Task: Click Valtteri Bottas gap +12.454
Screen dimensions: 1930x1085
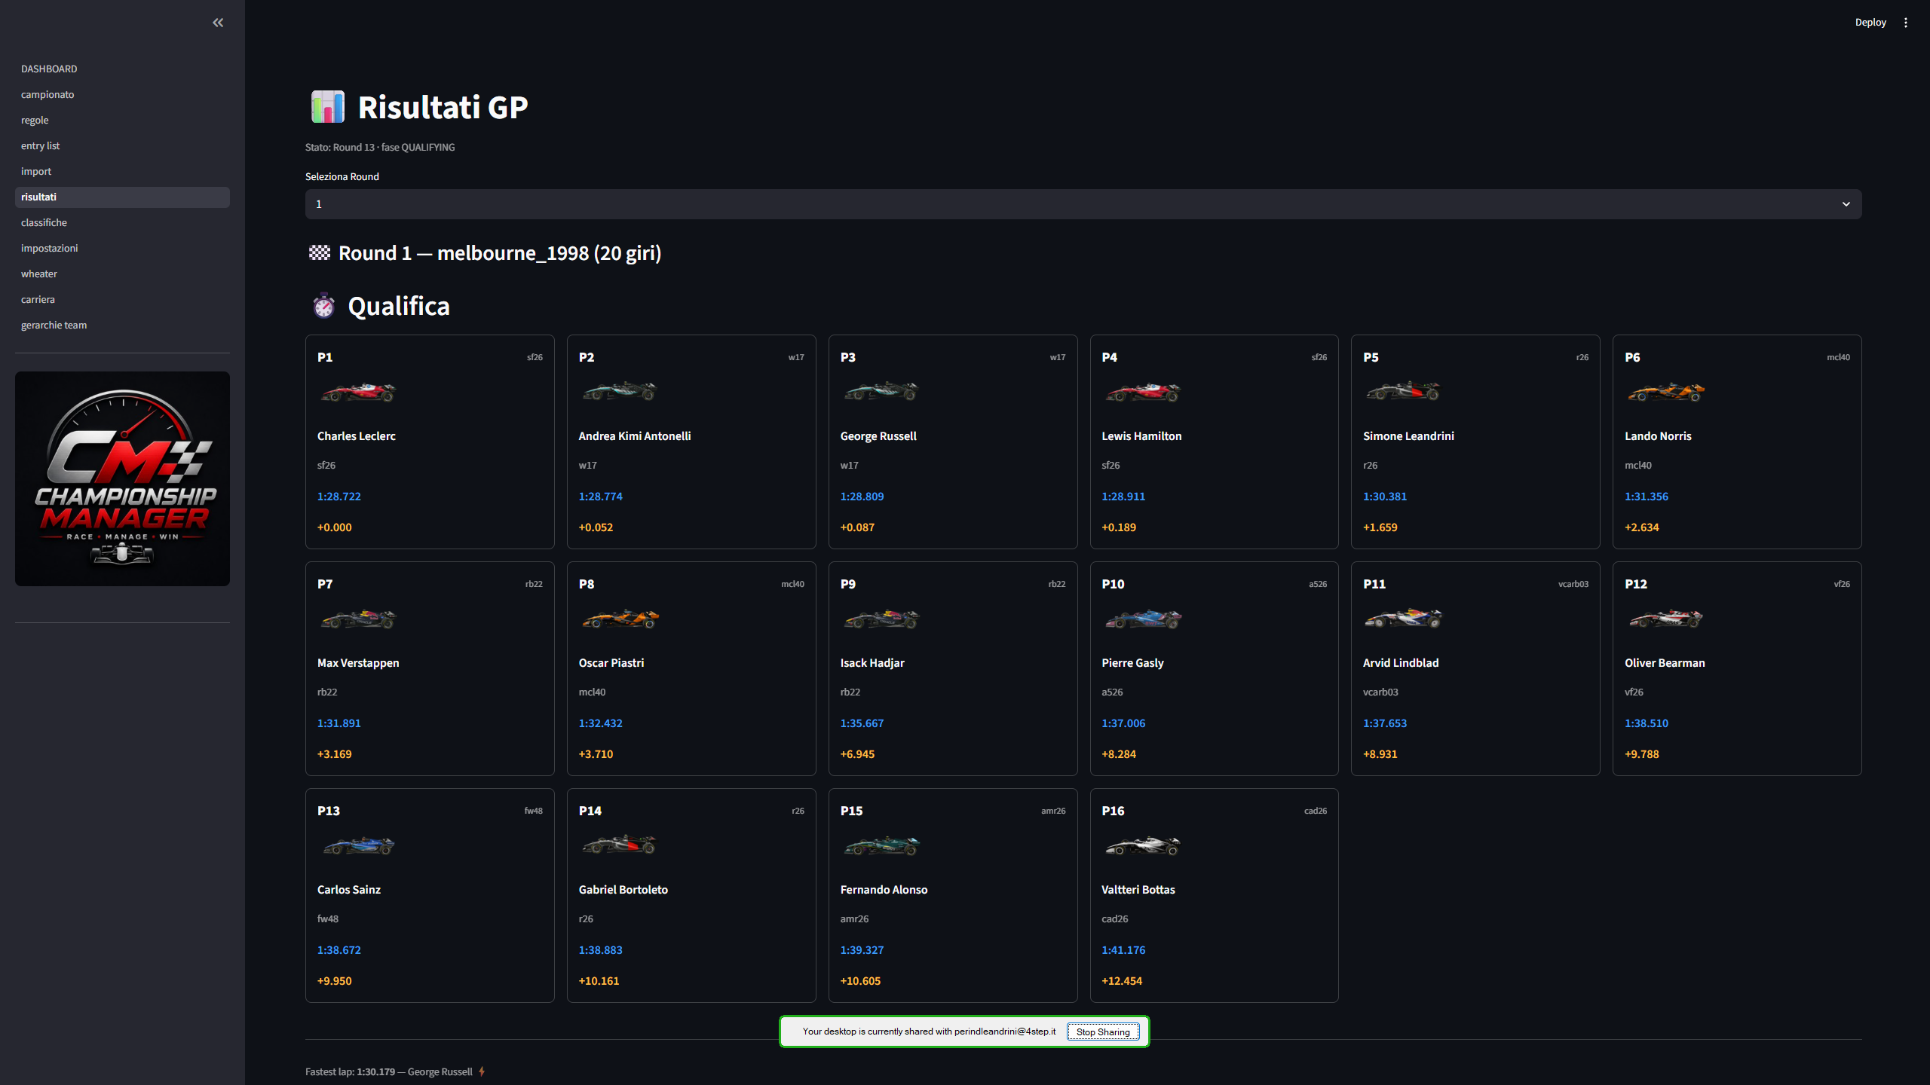Action: click(1122, 981)
